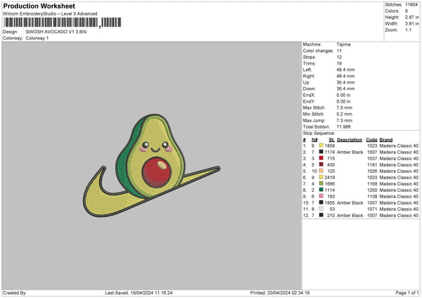Select the zoom value '1:1'
Screen dimensions: 422x298
408,30
